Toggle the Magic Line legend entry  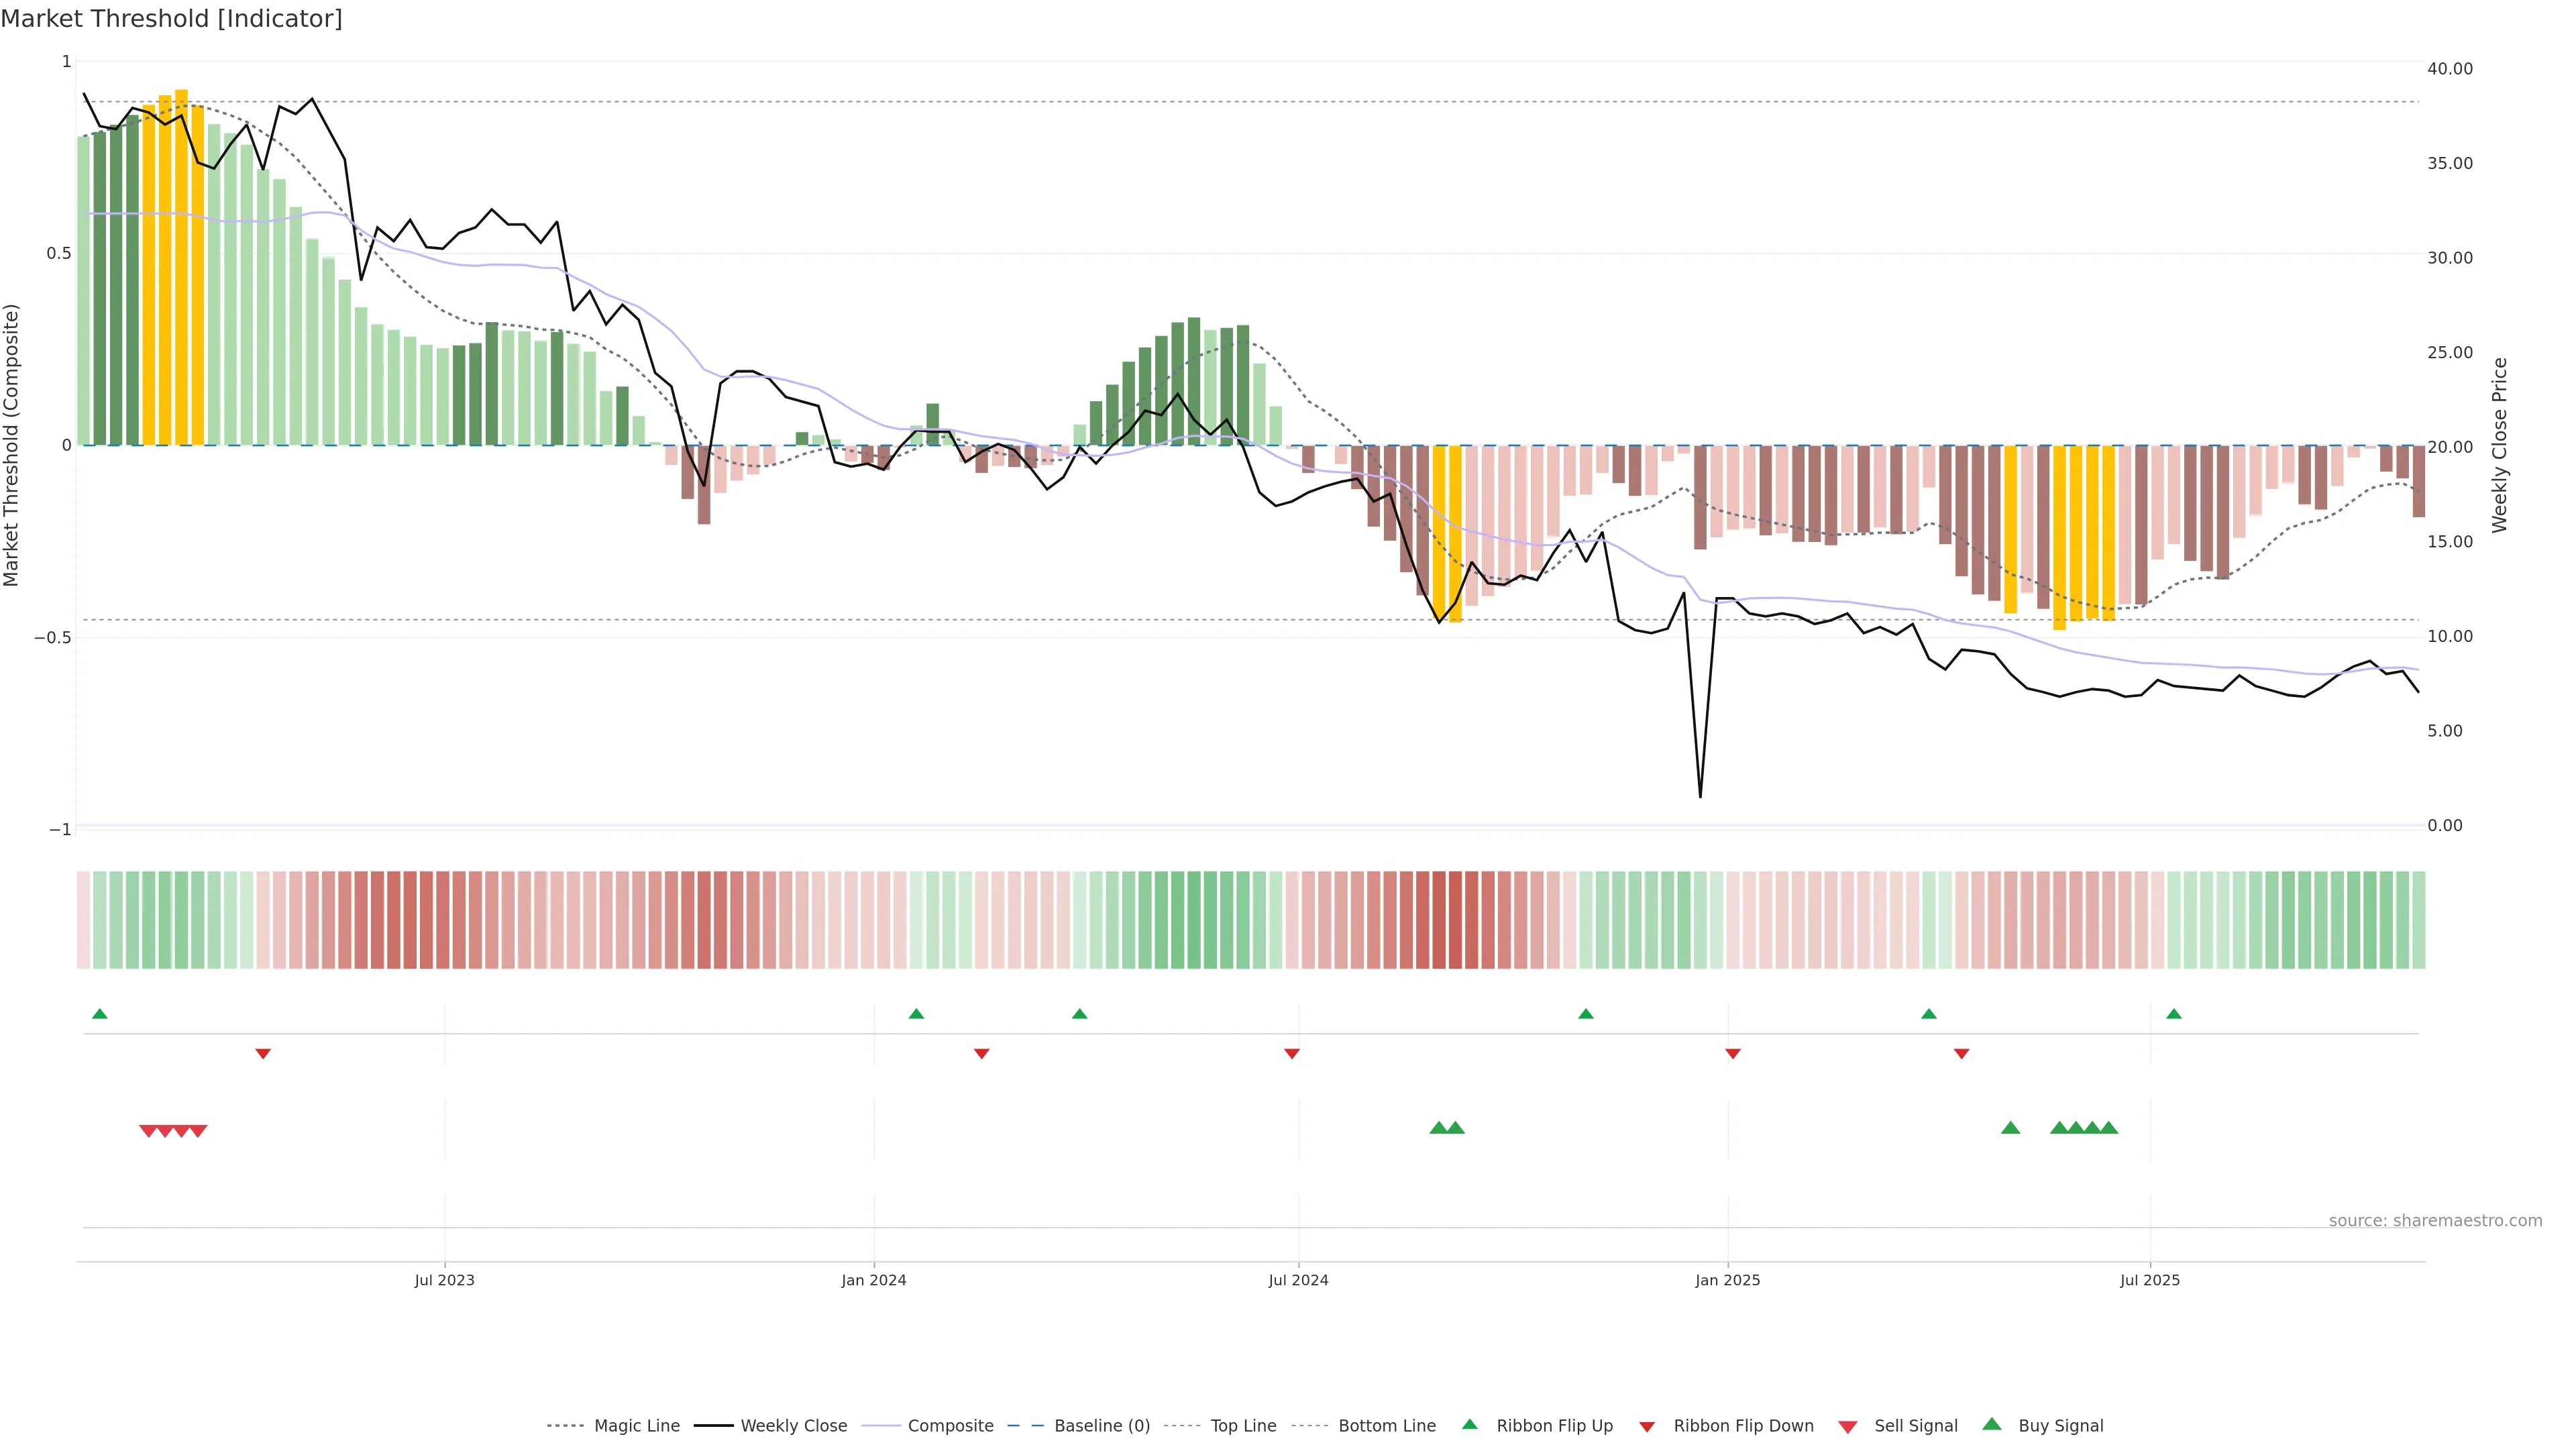pos(636,1425)
